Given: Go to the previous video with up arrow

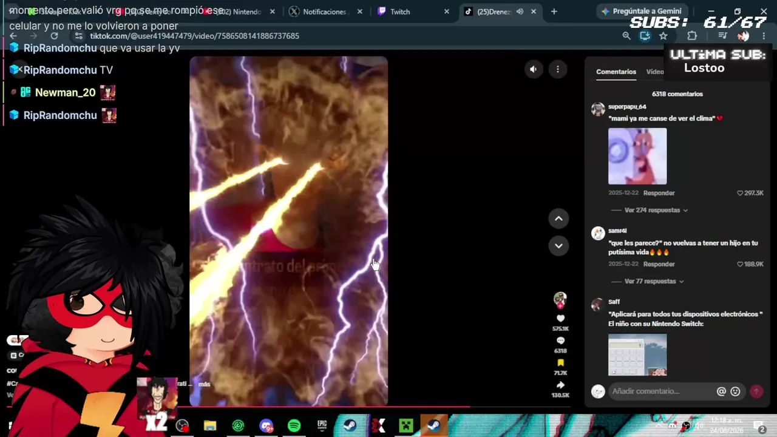Looking at the screenshot, I should click(558, 218).
